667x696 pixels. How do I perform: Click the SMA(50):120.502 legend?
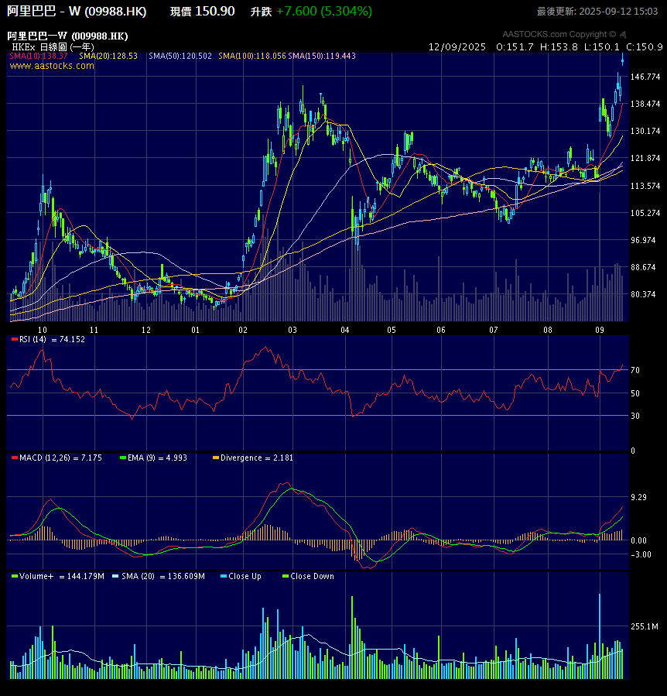coord(180,56)
